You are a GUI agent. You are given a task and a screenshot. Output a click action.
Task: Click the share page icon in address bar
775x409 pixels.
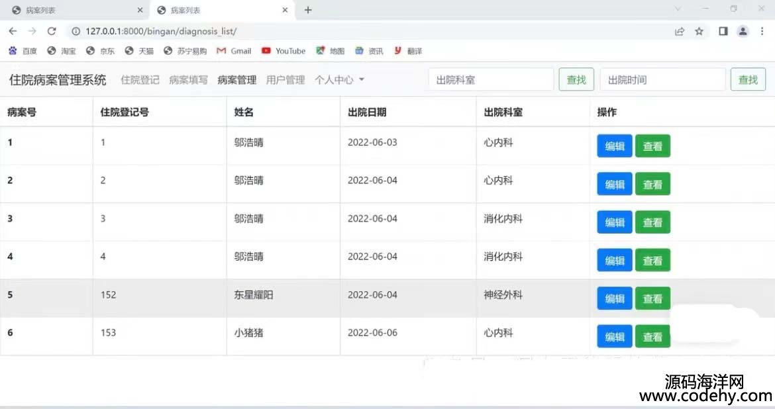click(x=680, y=31)
